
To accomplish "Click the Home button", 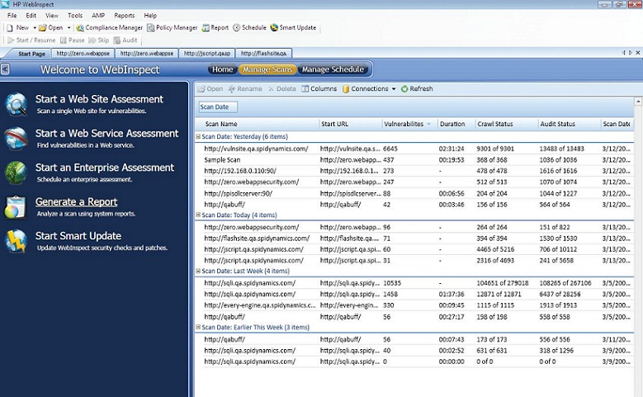I will point(223,69).
